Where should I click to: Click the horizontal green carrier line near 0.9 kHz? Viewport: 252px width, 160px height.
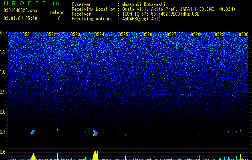tap(101, 95)
